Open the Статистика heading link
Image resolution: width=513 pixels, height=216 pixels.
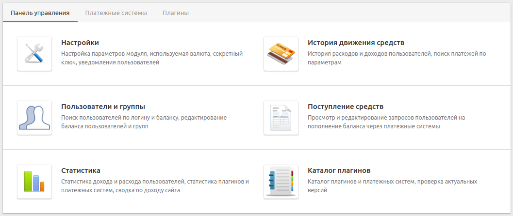[x=81, y=170]
